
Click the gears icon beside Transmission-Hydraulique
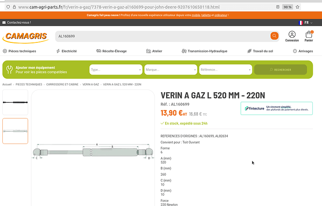pyautogui.click(x=184, y=51)
